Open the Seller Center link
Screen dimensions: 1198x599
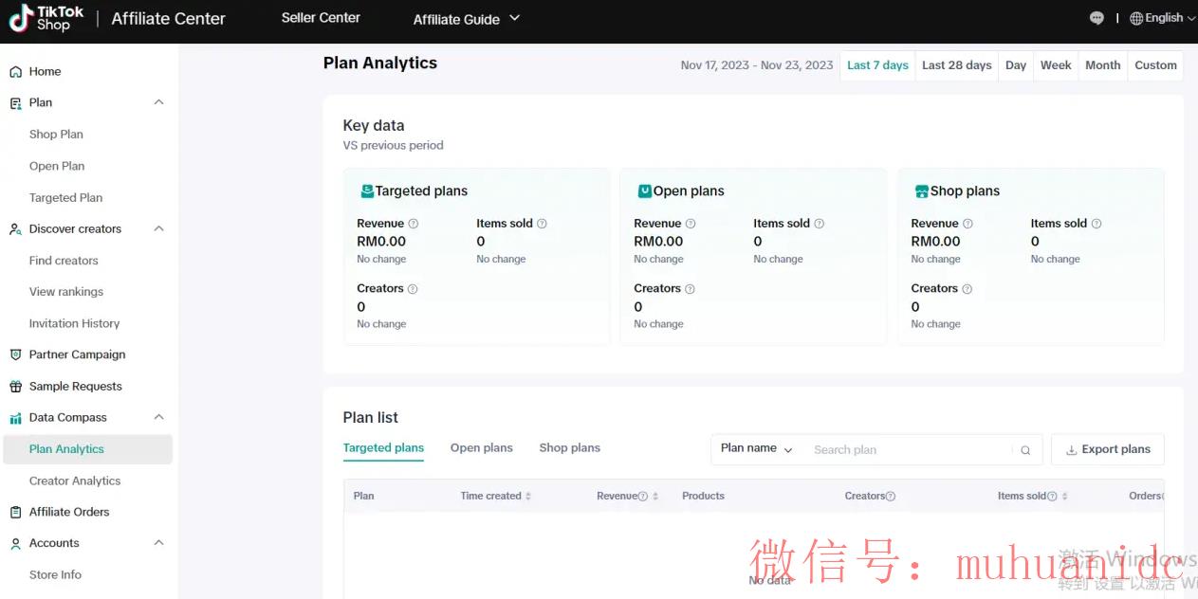(x=321, y=18)
